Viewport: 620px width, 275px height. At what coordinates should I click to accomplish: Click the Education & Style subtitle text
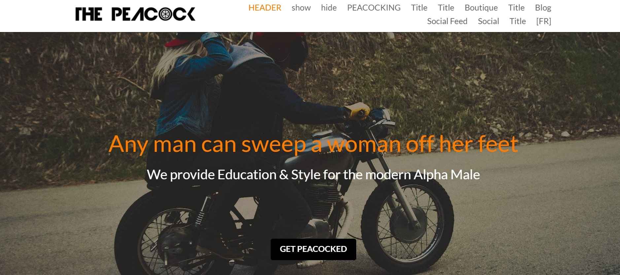(313, 174)
